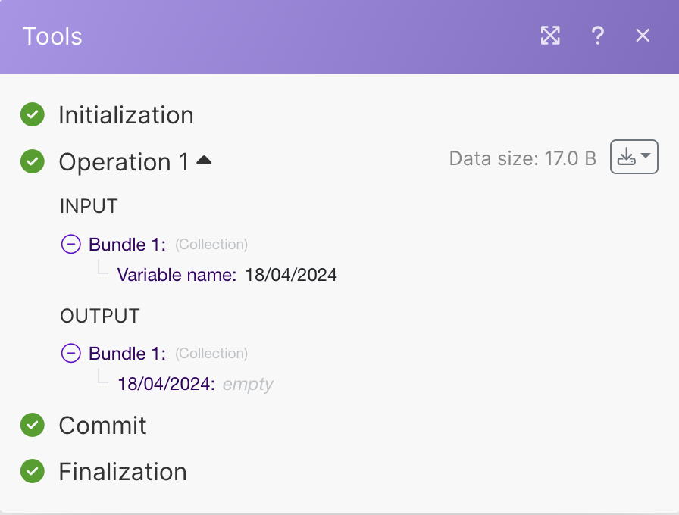Open help via the question mark icon
Viewport: 679px width, 515px height.
597,36
